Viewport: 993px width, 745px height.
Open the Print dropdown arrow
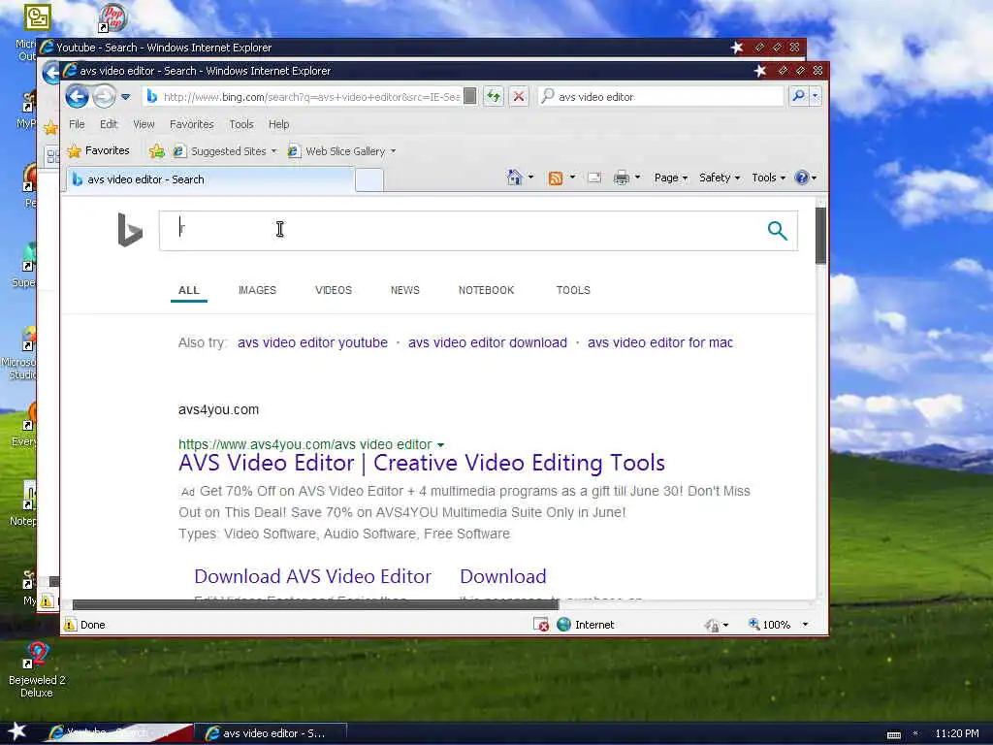point(638,178)
